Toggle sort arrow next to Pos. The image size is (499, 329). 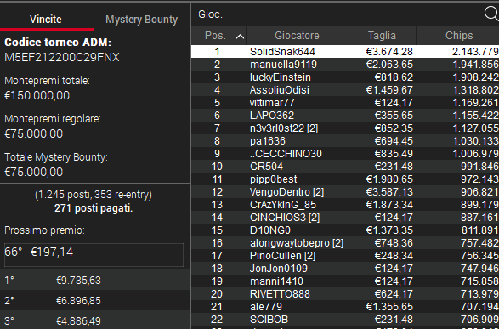click(x=240, y=37)
